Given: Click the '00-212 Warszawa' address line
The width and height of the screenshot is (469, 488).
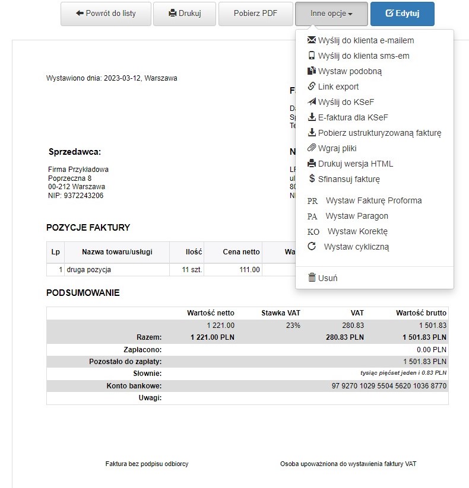Looking at the screenshot, I should click(77, 187).
